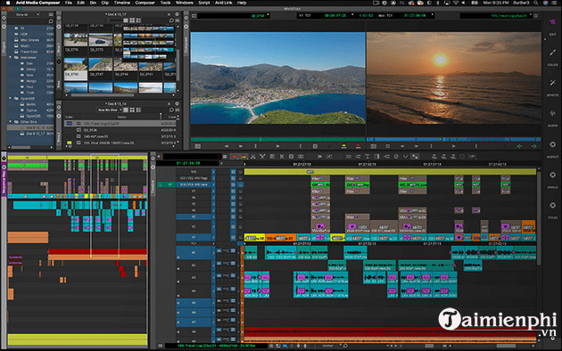
Task: Open the Audio workspace icon
Action: 552,113
